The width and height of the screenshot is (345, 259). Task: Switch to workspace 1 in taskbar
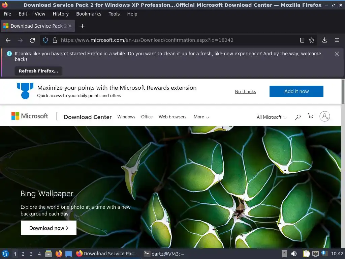[15, 254]
